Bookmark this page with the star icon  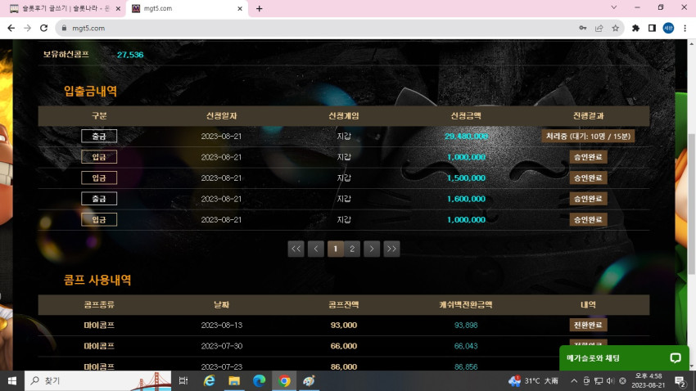click(615, 28)
